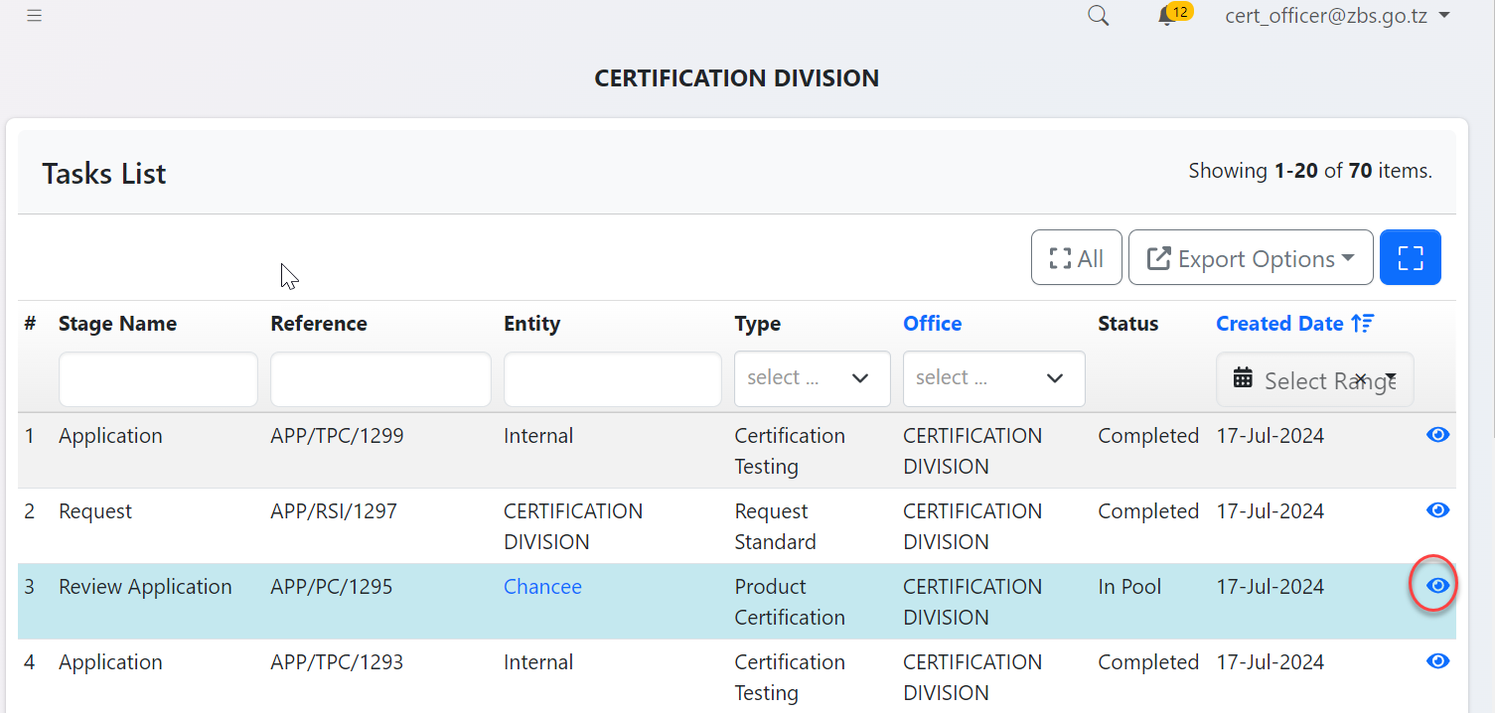Viewport: 1495px width, 713px height.
Task: Click the All toggle button
Action: (x=1076, y=258)
